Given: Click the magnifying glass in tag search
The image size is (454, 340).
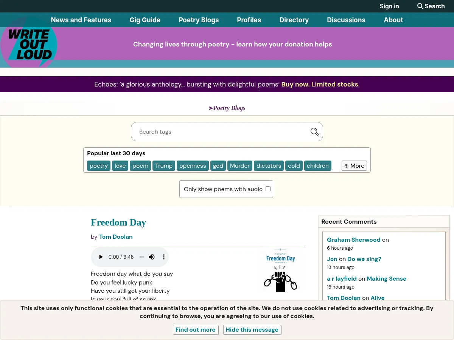Looking at the screenshot, I should click(315, 132).
